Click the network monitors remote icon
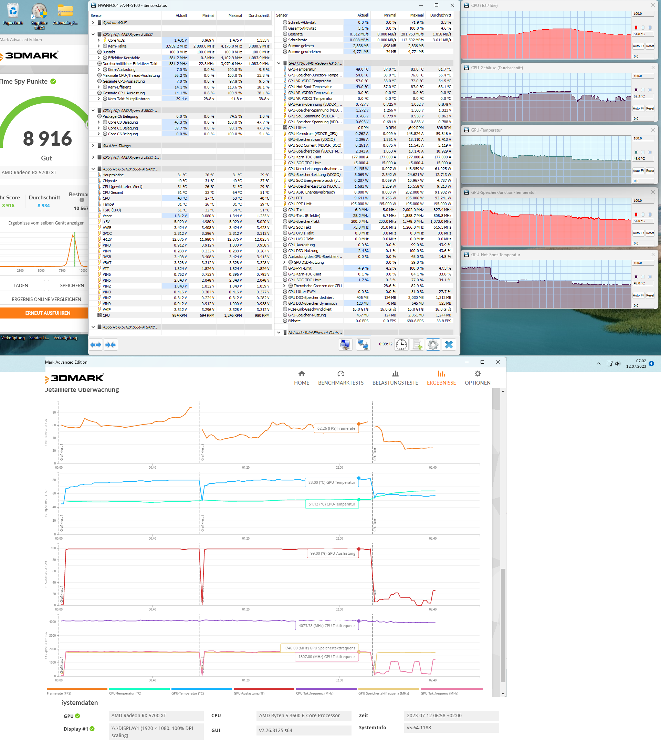This screenshot has height=741, width=661. pos(363,344)
